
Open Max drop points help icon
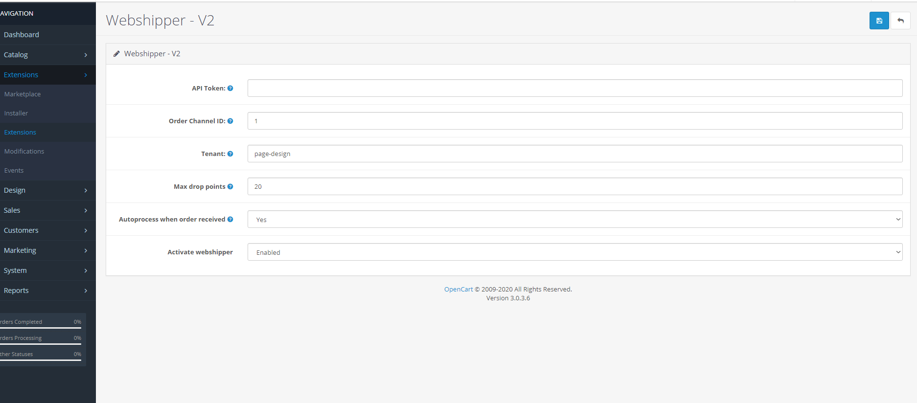tap(230, 187)
